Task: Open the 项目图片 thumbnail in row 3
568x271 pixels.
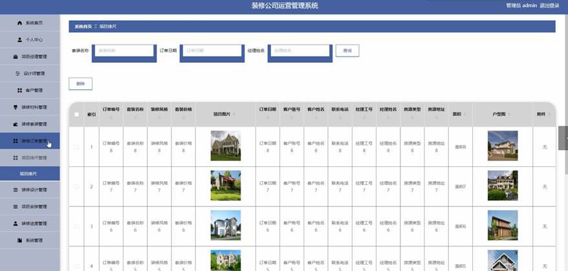Action: point(226,225)
